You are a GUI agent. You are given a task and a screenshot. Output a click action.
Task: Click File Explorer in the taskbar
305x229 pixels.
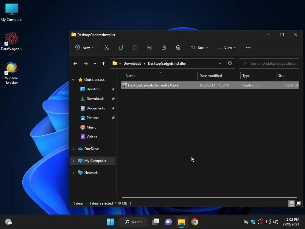click(182, 222)
